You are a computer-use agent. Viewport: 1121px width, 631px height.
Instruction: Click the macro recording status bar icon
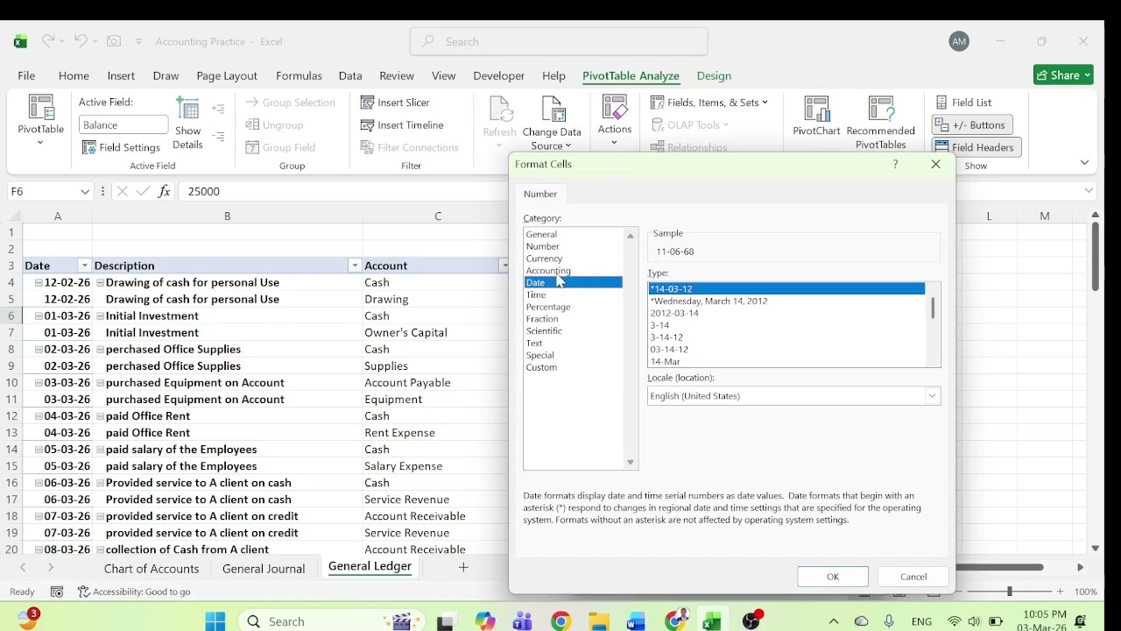tap(57, 592)
